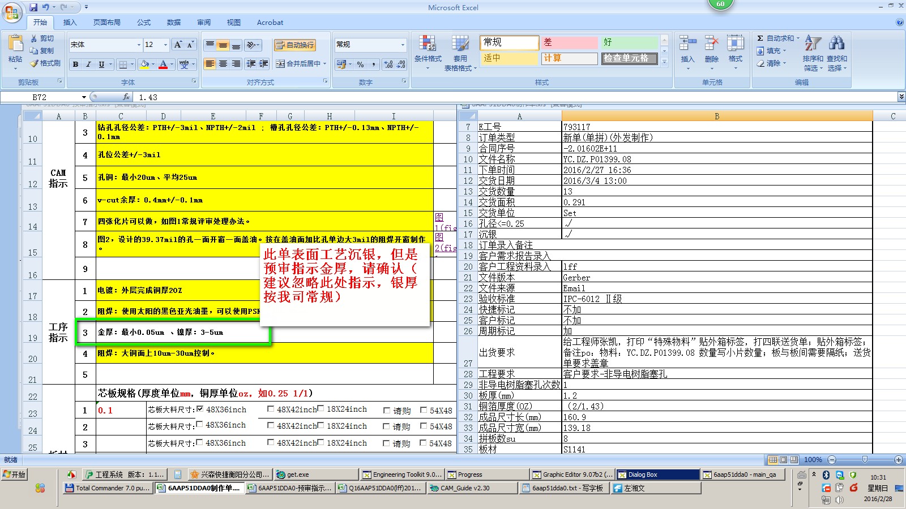The width and height of the screenshot is (906, 509).
Task: Switch to Total Commander in taskbar
Action: tap(108, 488)
